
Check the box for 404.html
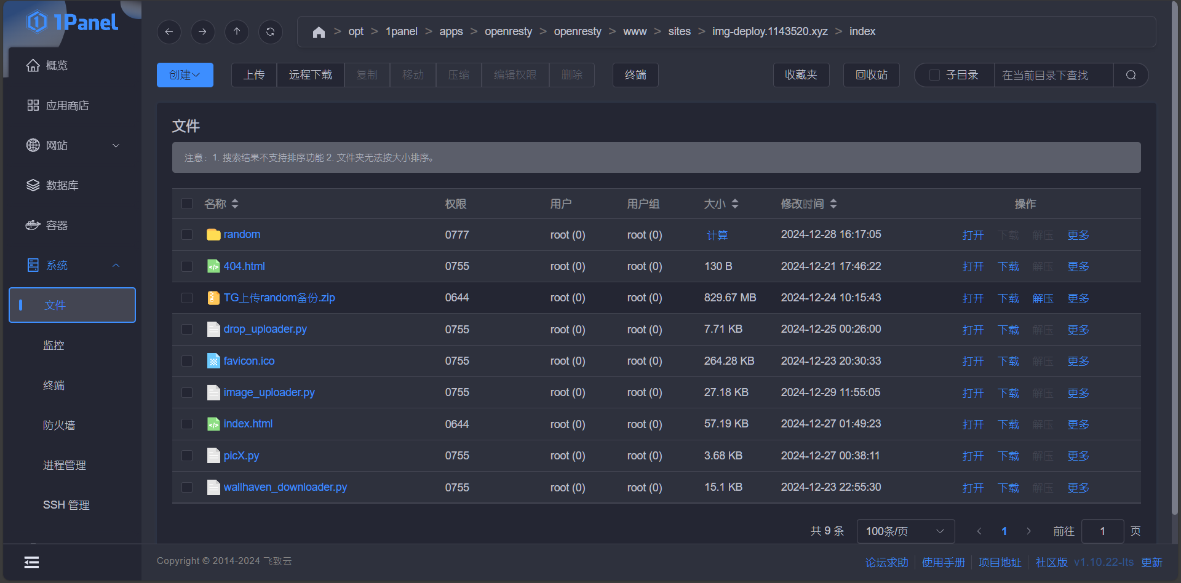tap(187, 266)
